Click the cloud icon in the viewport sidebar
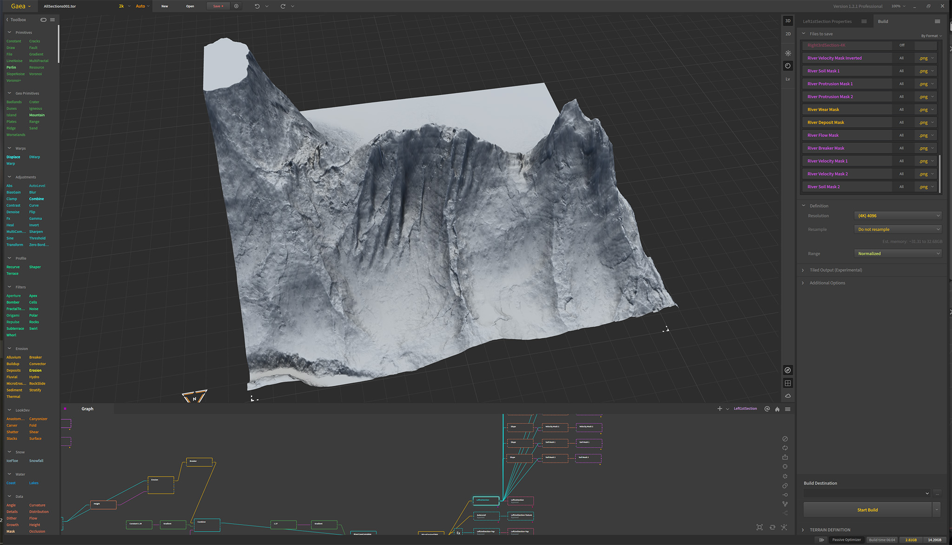Image resolution: width=952 pixels, height=545 pixels. pos(788,396)
